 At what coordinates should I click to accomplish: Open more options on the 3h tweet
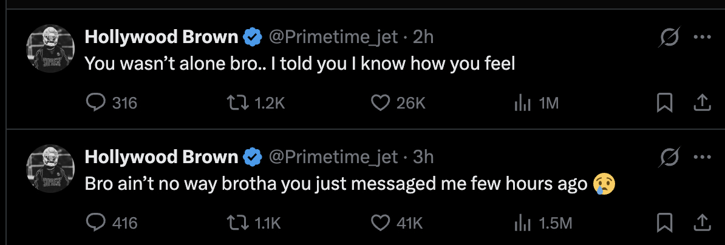pyautogui.click(x=702, y=158)
